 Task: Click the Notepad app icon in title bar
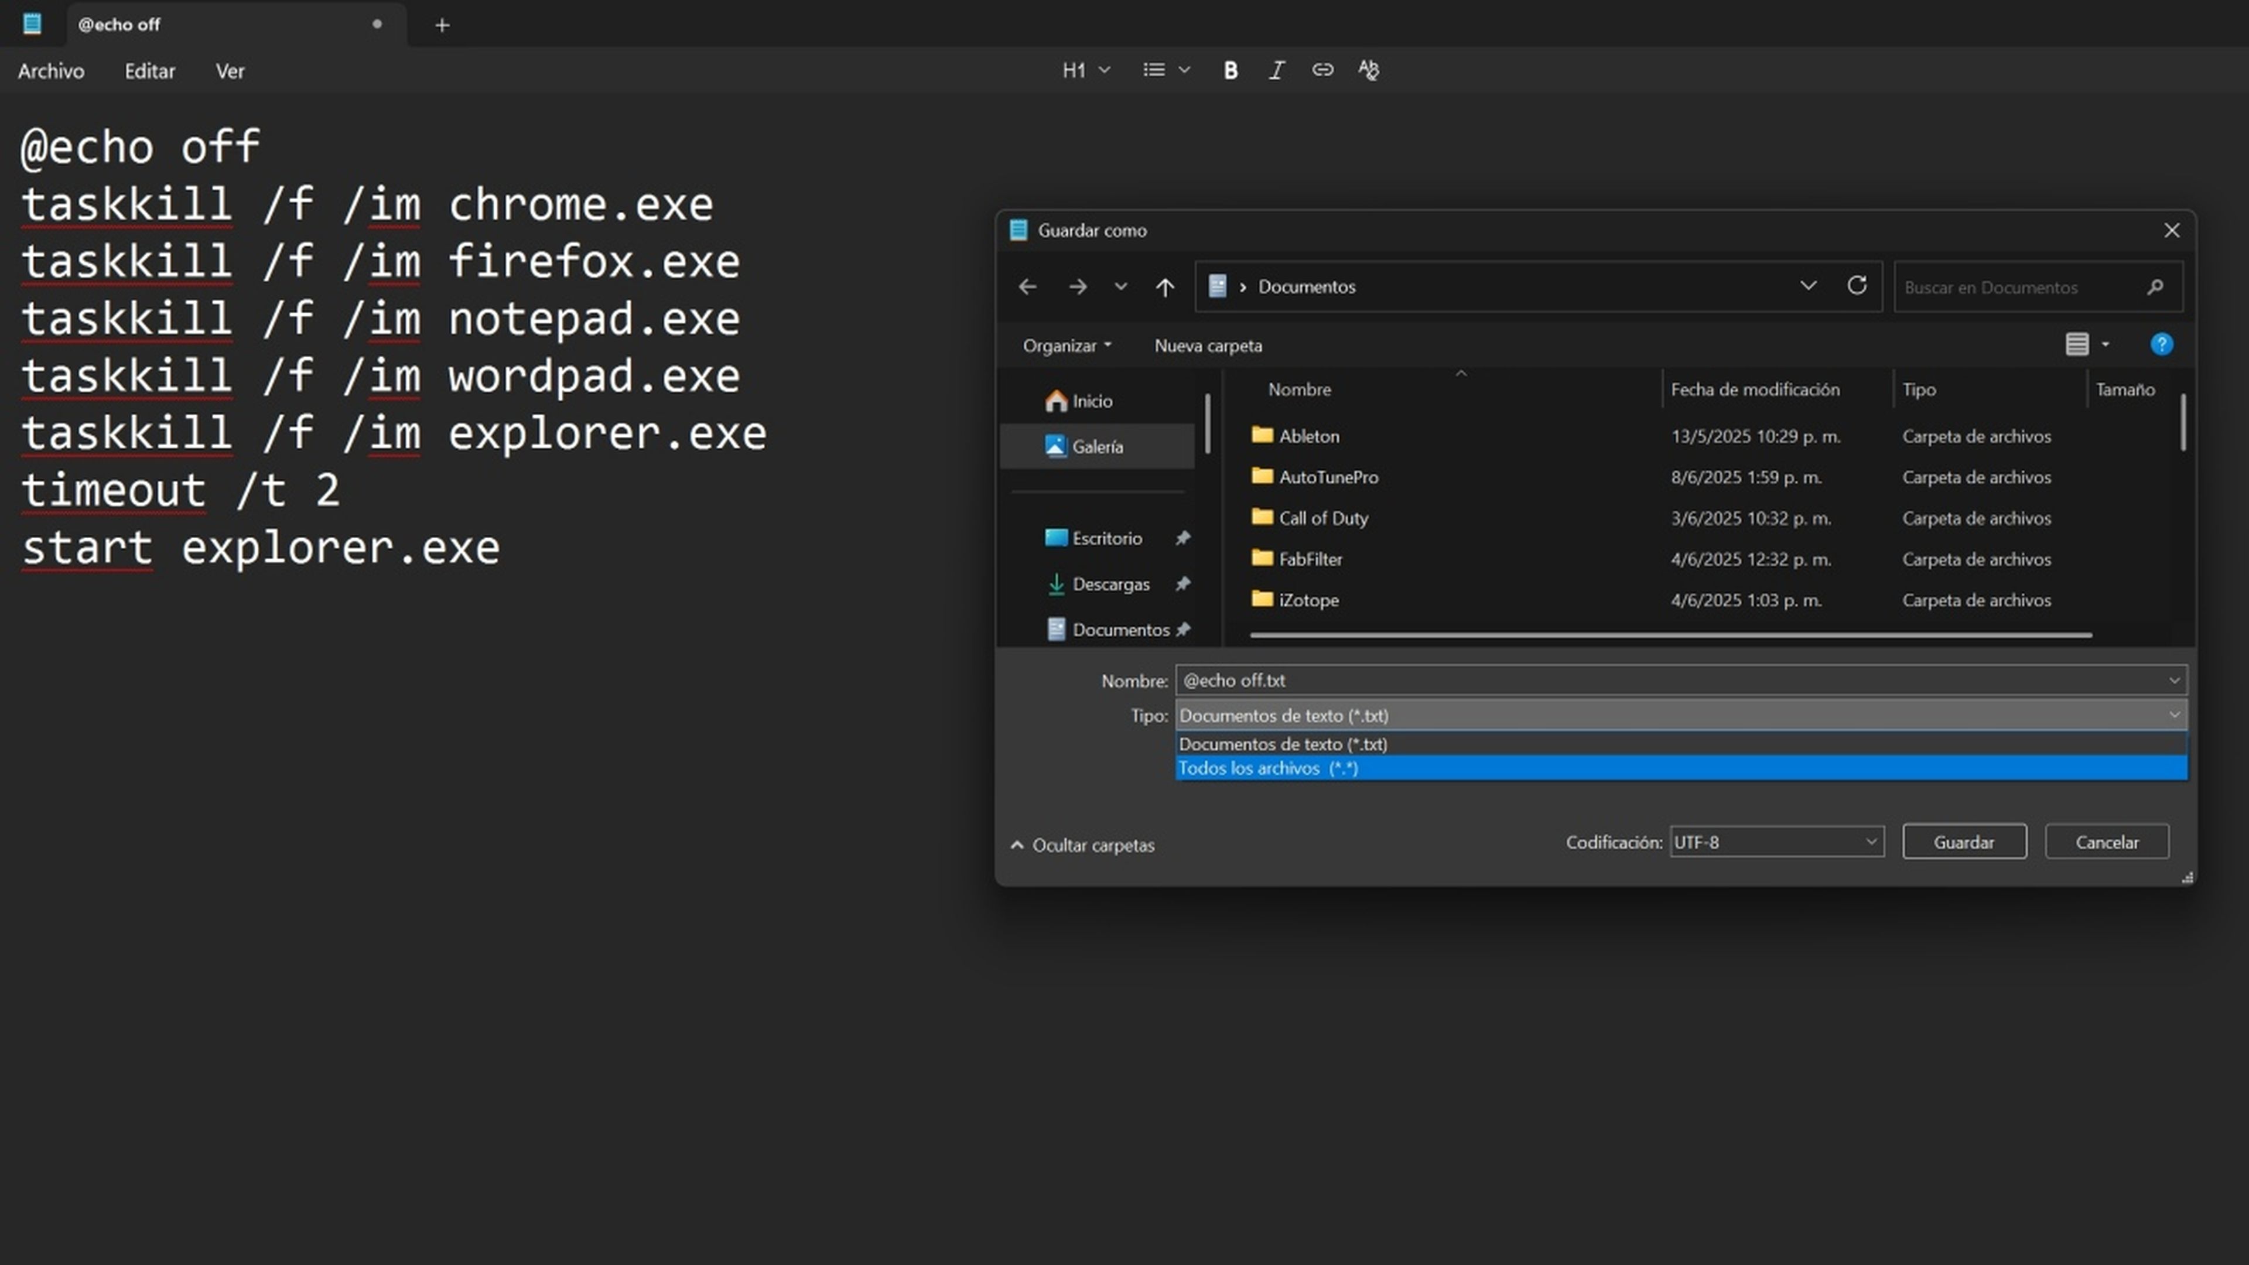(x=32, y=23)
